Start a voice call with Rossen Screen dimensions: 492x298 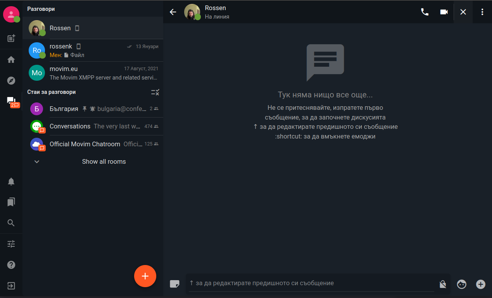(425, 12)
